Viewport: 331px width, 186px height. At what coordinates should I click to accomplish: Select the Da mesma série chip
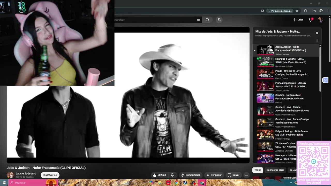coord(275,170)
